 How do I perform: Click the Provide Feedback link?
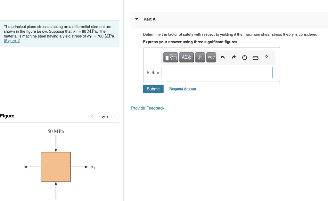pyautogui.click(x=148, y=108)
